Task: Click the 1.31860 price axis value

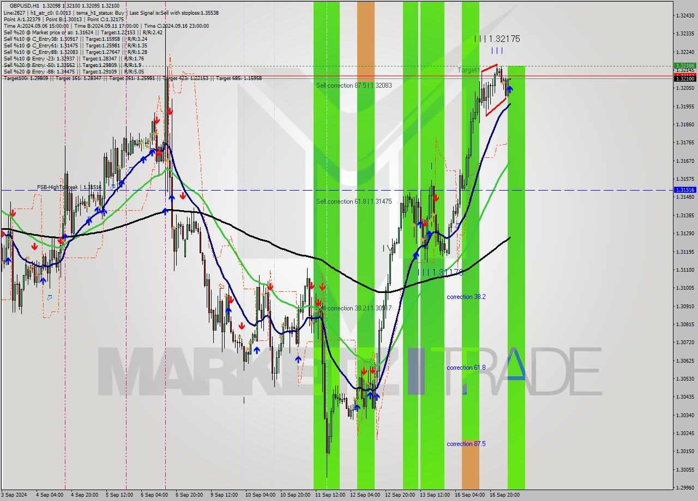Action: 685,124
